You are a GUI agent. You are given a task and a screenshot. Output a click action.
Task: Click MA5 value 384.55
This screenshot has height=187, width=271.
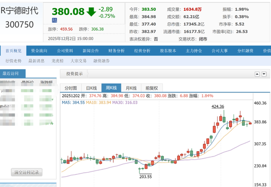coord(78,103)
